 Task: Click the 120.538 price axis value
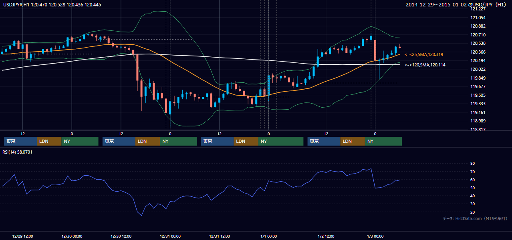pos(478,43)
